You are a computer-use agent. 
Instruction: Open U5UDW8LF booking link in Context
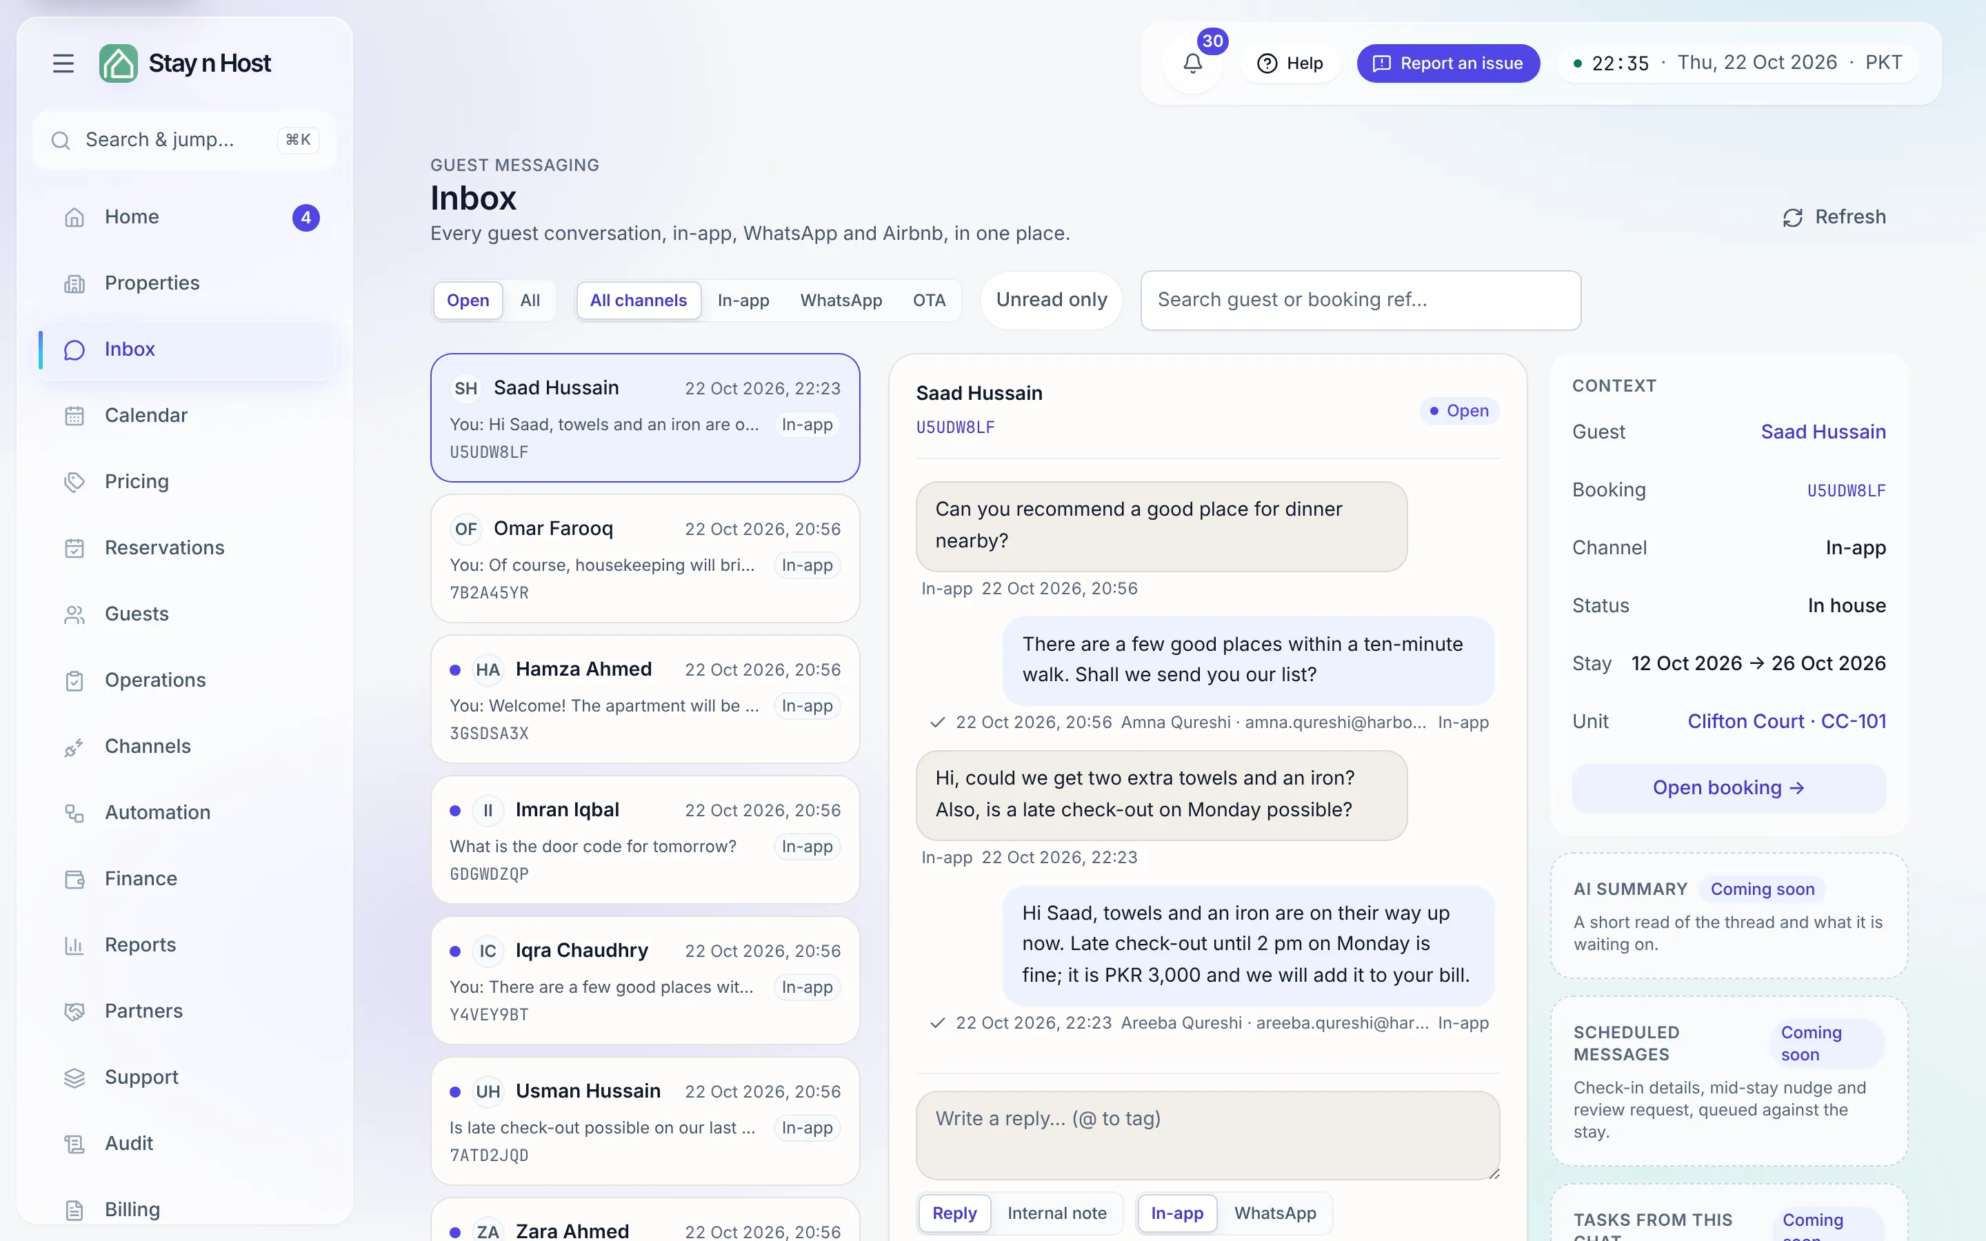click(x=1847, y=491)
